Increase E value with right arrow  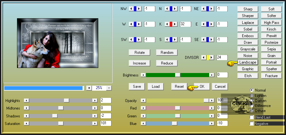coord(212,24)
